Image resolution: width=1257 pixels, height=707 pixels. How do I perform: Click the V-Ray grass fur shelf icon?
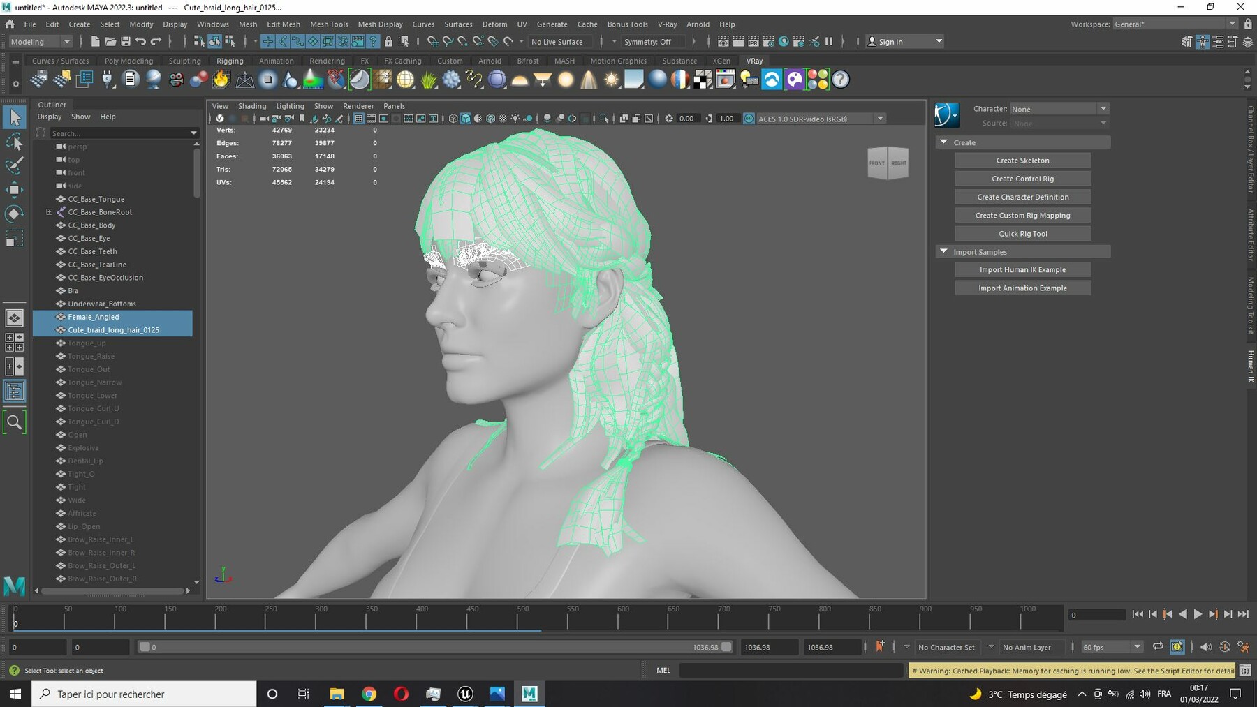click(x=428, y=80)
